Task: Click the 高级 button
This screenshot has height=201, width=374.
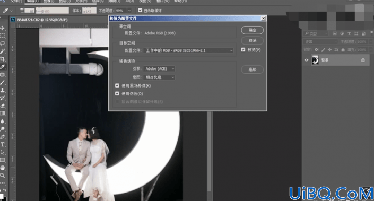Action: point(253,69)
